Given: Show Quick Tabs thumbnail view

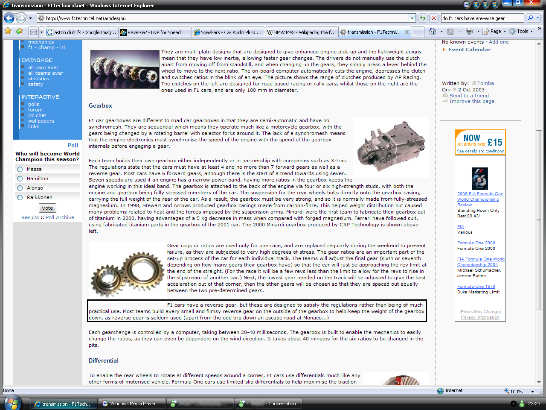Looking at the screenshot, I should coord(33,32).
